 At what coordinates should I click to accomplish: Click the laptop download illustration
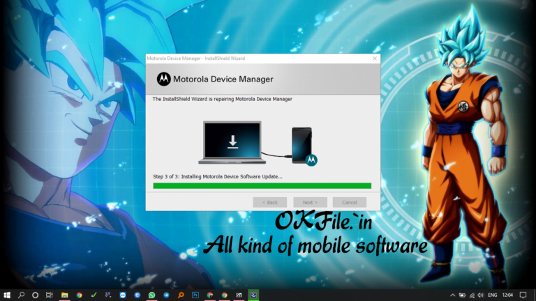[232, 142]
